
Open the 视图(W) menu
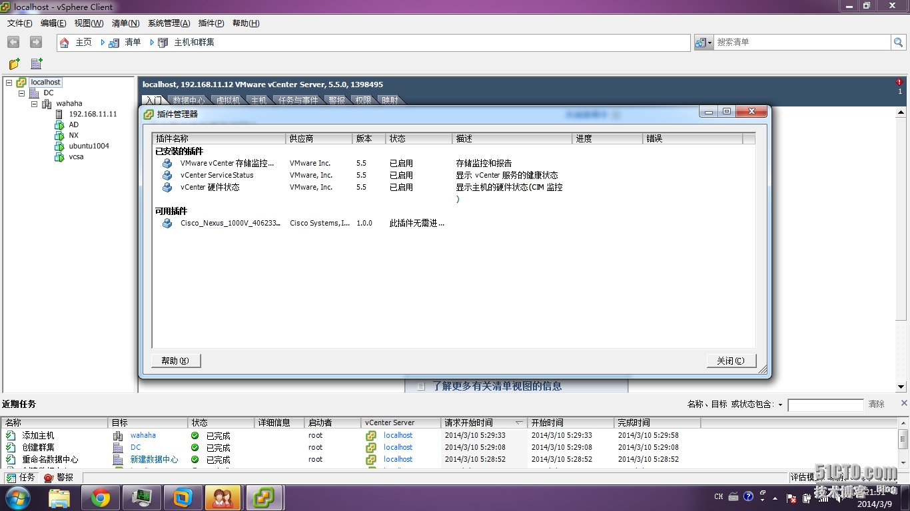89,23
